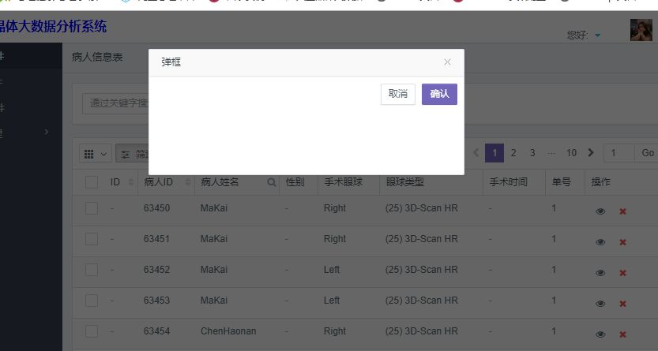The height and width of the screenshot is (351, 658).
Task: Click the MaKai name in row 63450
Action: [213, 208]
